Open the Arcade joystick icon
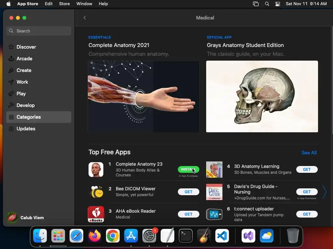 11,59
